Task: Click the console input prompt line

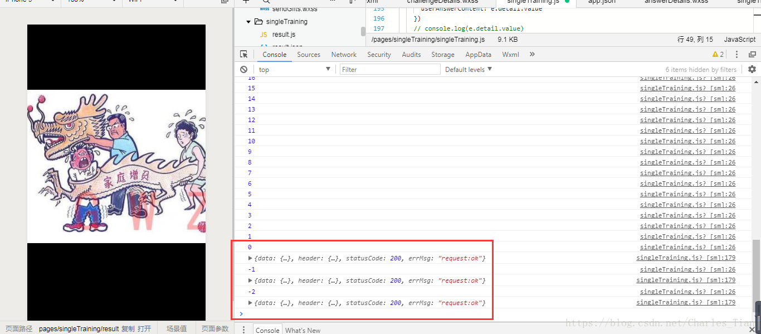Action: point(493,313)
